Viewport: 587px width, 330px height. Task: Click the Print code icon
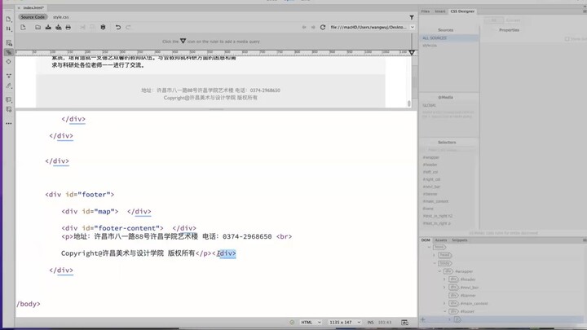[68, 27]
